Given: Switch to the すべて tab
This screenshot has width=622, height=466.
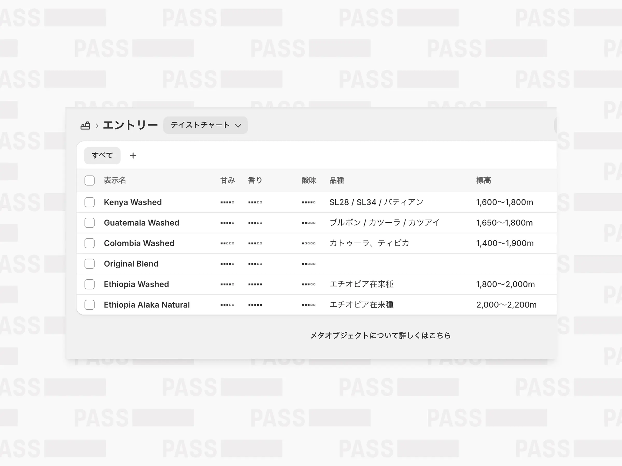Looking at the screenshot, I should (x=102, y=155).
